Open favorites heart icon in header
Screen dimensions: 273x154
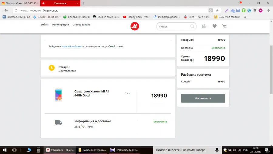click(x=214, y=26)
